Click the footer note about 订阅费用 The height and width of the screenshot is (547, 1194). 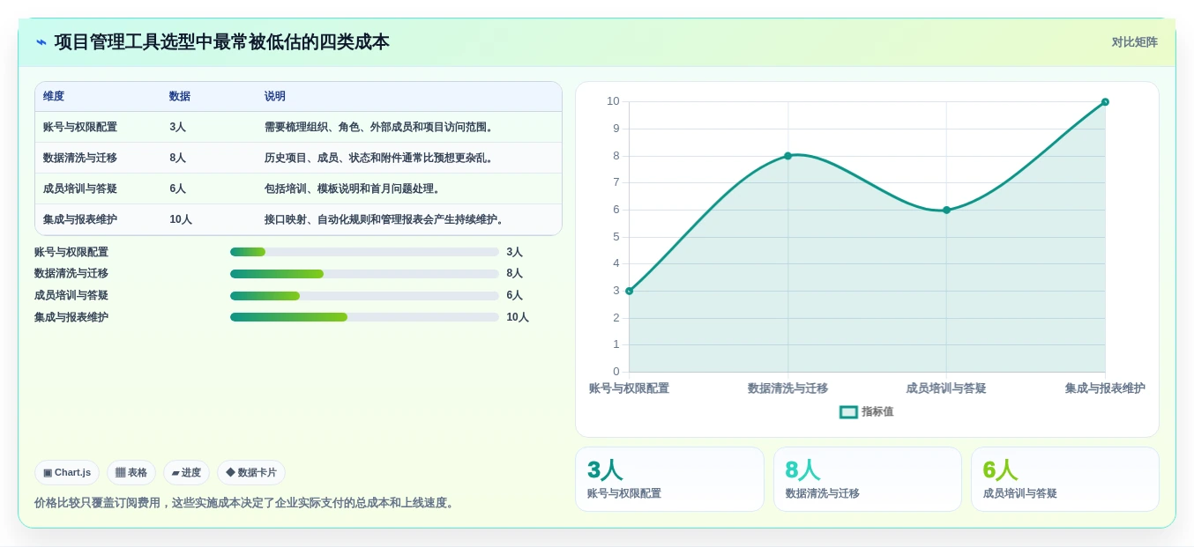coord(246,503)
